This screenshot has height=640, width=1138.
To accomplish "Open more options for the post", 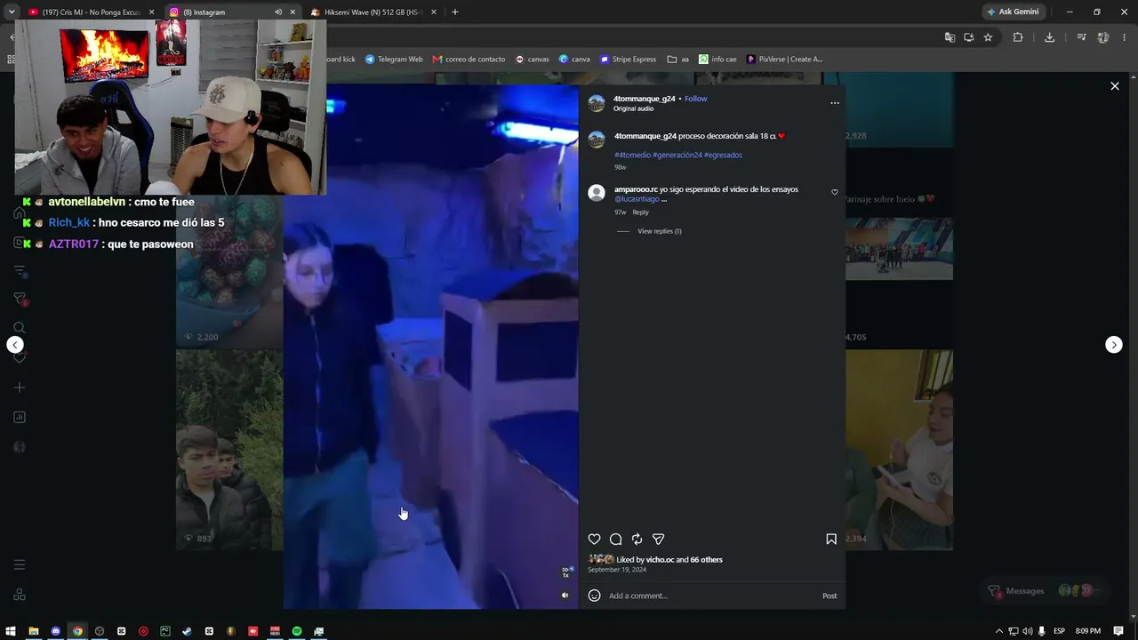I will point(834,103).
